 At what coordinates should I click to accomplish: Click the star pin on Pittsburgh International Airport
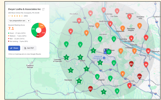click(100, 62)
